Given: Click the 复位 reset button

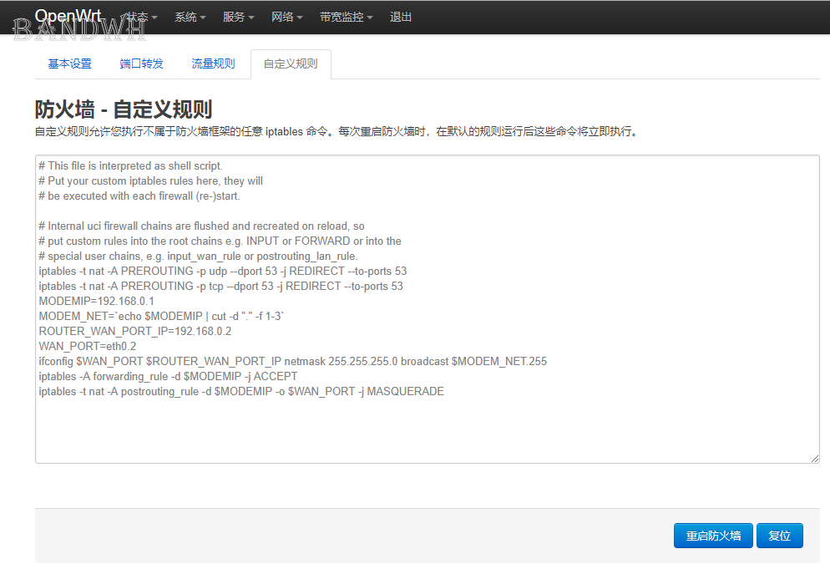Looking at the screenshot, I should point(780,536).
